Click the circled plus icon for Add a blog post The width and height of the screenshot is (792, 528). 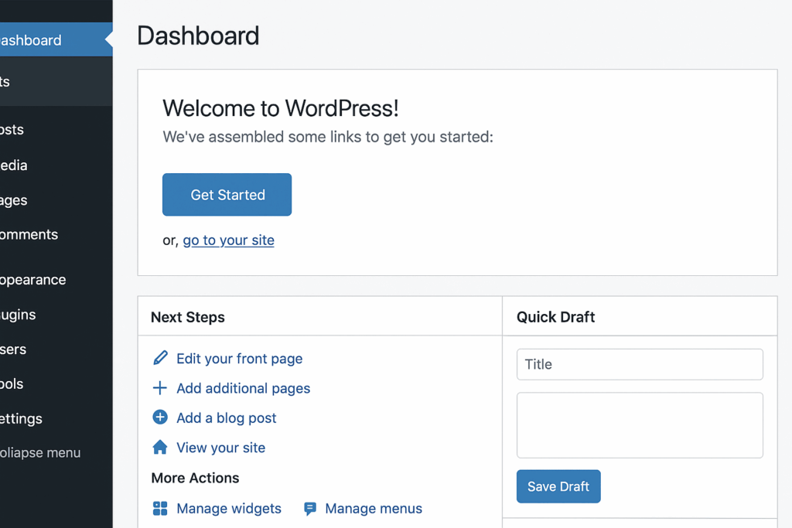coord(160,417)
